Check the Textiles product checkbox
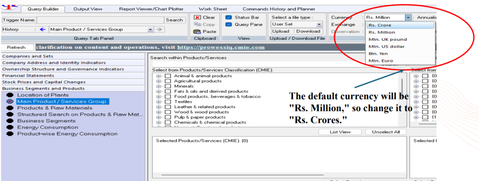 [x=168, y=102]
